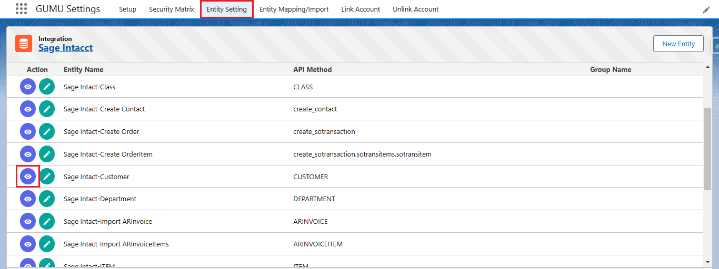Image resolution: width=719 pixels, height=269 pixels.
Task: View Sage Intact-Create OrderItem with eye icon
Action: [28, 154]
